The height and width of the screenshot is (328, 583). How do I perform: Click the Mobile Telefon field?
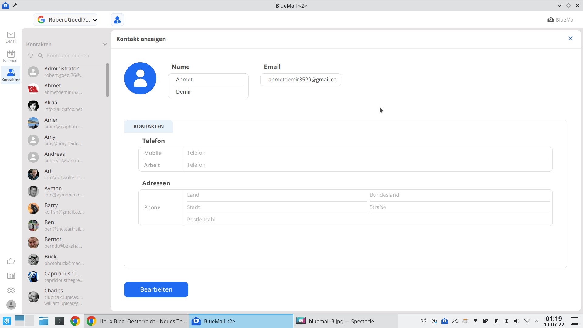(x=367, y=153)
